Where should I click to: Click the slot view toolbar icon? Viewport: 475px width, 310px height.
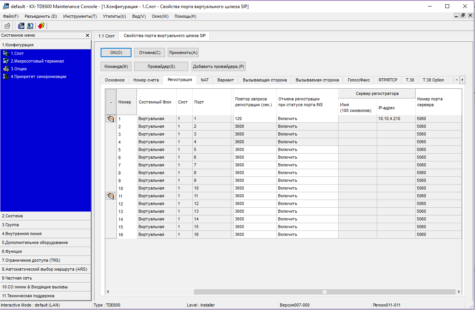[21, 26]
